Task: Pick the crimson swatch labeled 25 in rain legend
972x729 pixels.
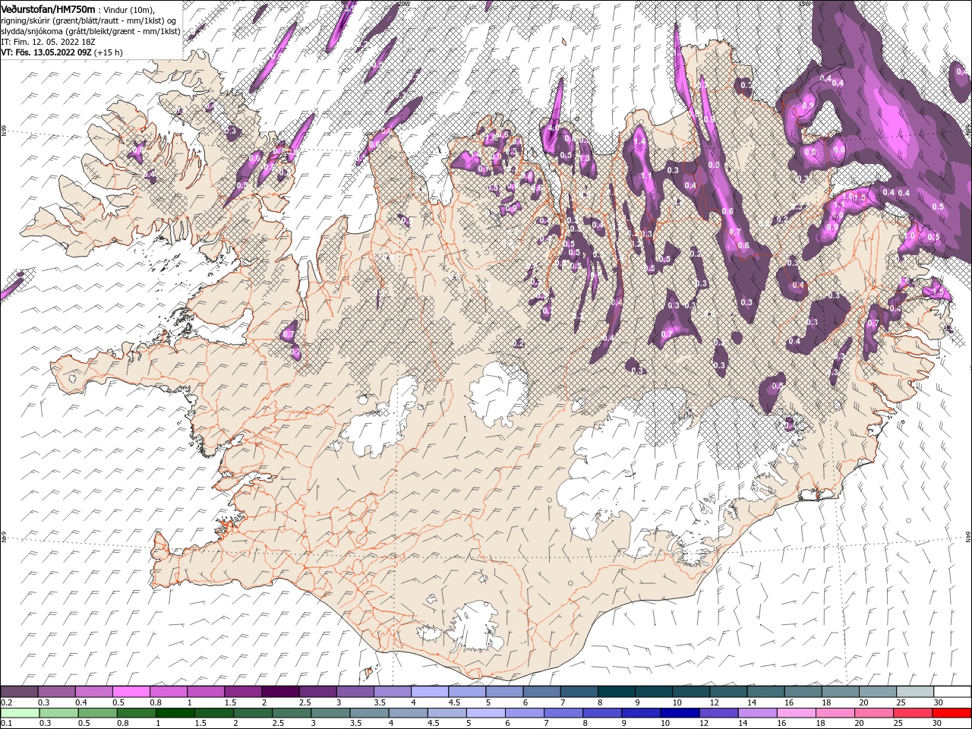Action: coord(911,712)
